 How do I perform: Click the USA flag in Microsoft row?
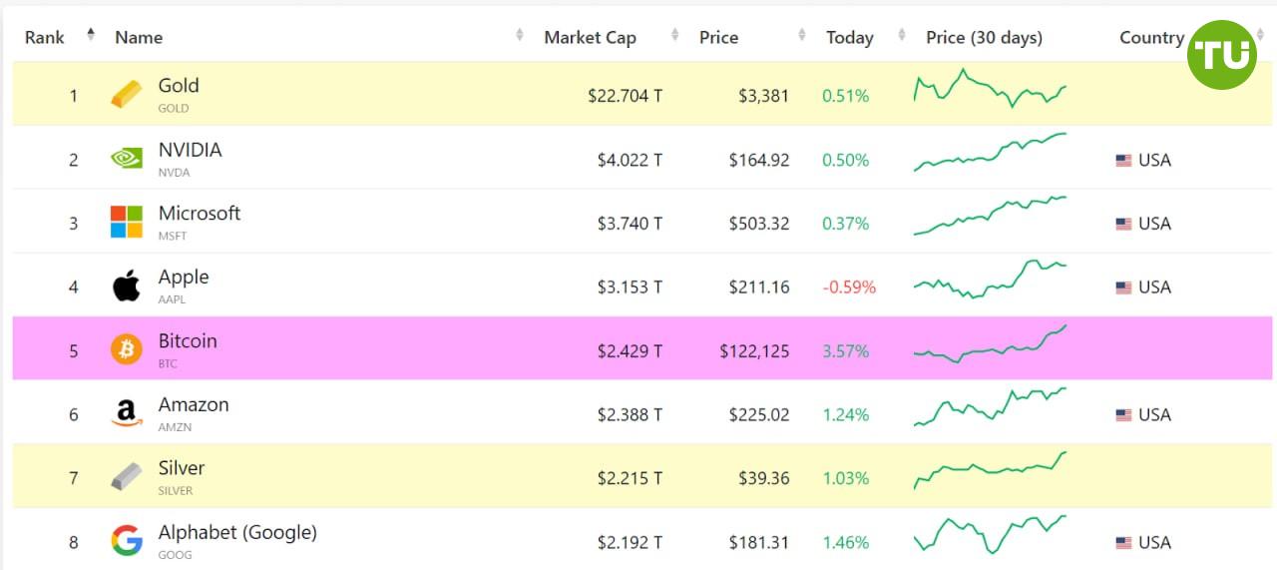tap(1123, 224)
